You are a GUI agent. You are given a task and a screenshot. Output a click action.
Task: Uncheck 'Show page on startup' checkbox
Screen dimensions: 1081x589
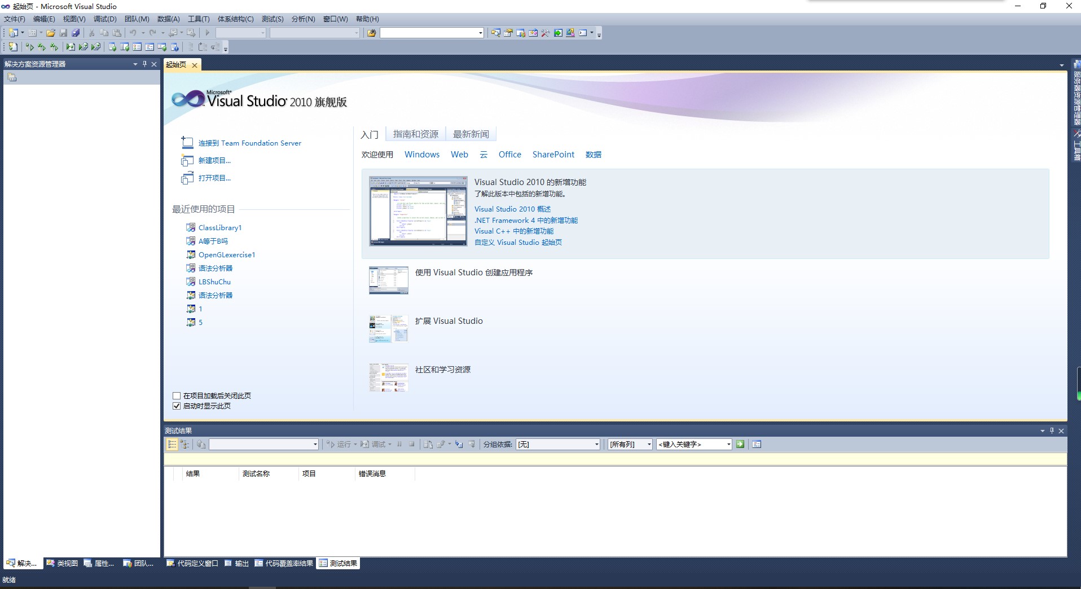(177, 406)
